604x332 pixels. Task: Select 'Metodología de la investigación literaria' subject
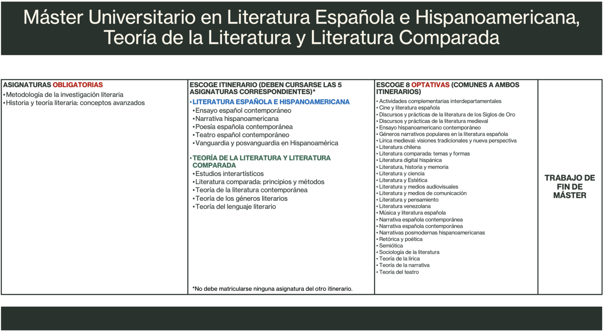pyautogui.click(x=64, y=95)
